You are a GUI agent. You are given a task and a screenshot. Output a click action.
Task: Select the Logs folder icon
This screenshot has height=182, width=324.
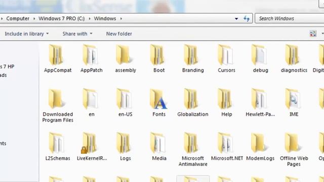124,143
